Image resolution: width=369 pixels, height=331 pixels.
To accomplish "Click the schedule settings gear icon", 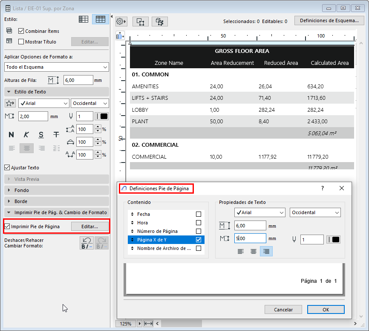I will (x=121, y=21).
